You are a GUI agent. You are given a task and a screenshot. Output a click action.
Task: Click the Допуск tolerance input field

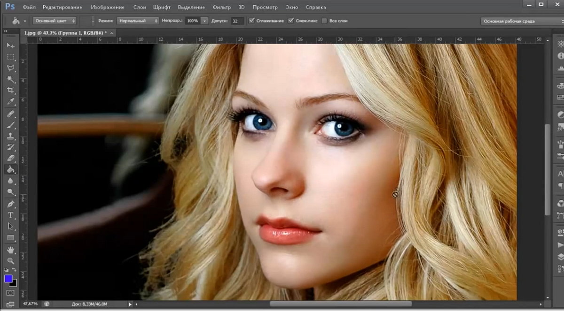237,21
